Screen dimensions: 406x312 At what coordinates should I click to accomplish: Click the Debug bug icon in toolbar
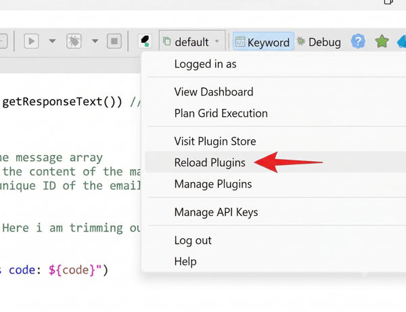(74, 41)
